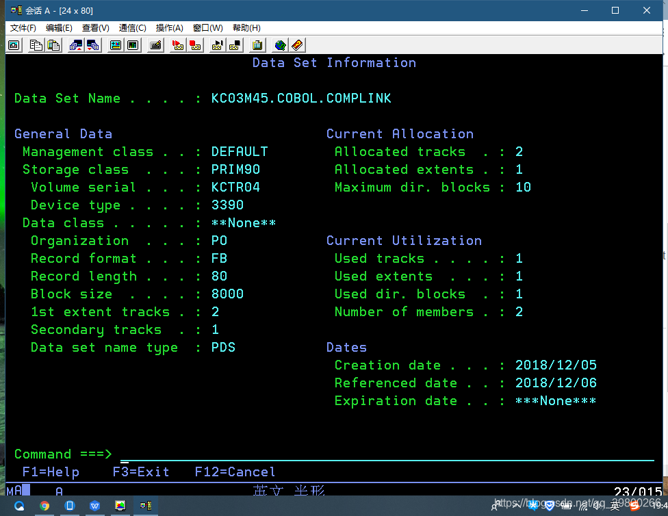Click the Organization value PO

click(x=220, y=241)
